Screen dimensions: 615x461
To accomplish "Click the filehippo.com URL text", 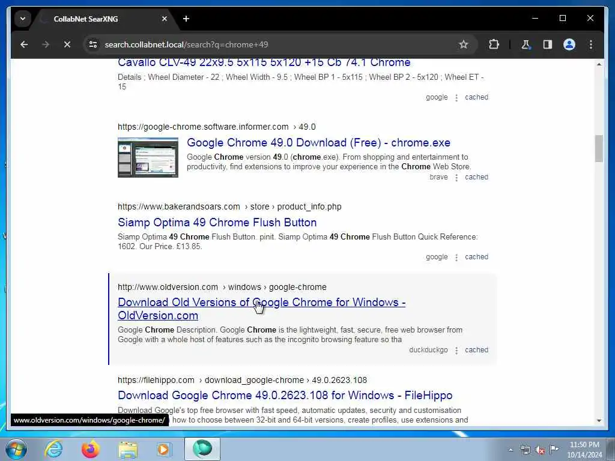I will [242, 380].
